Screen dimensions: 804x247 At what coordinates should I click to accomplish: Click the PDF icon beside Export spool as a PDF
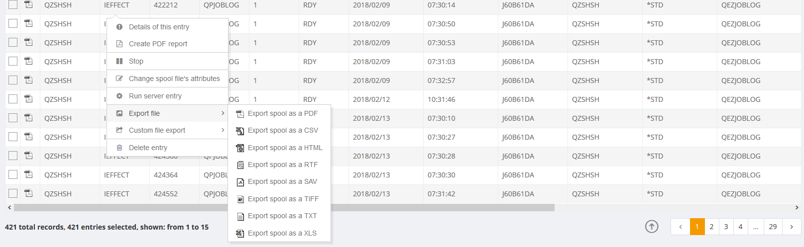(x=240, y=114)
